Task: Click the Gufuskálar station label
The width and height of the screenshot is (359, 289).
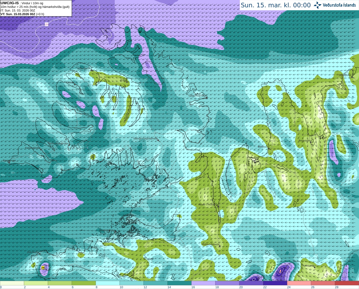Action: click(x=33, y=252)
